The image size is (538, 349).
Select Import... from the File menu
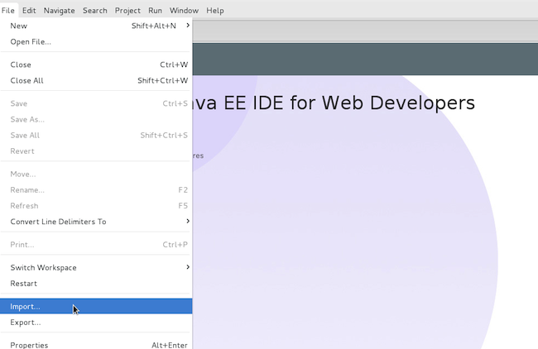click(x=96, y=306)
